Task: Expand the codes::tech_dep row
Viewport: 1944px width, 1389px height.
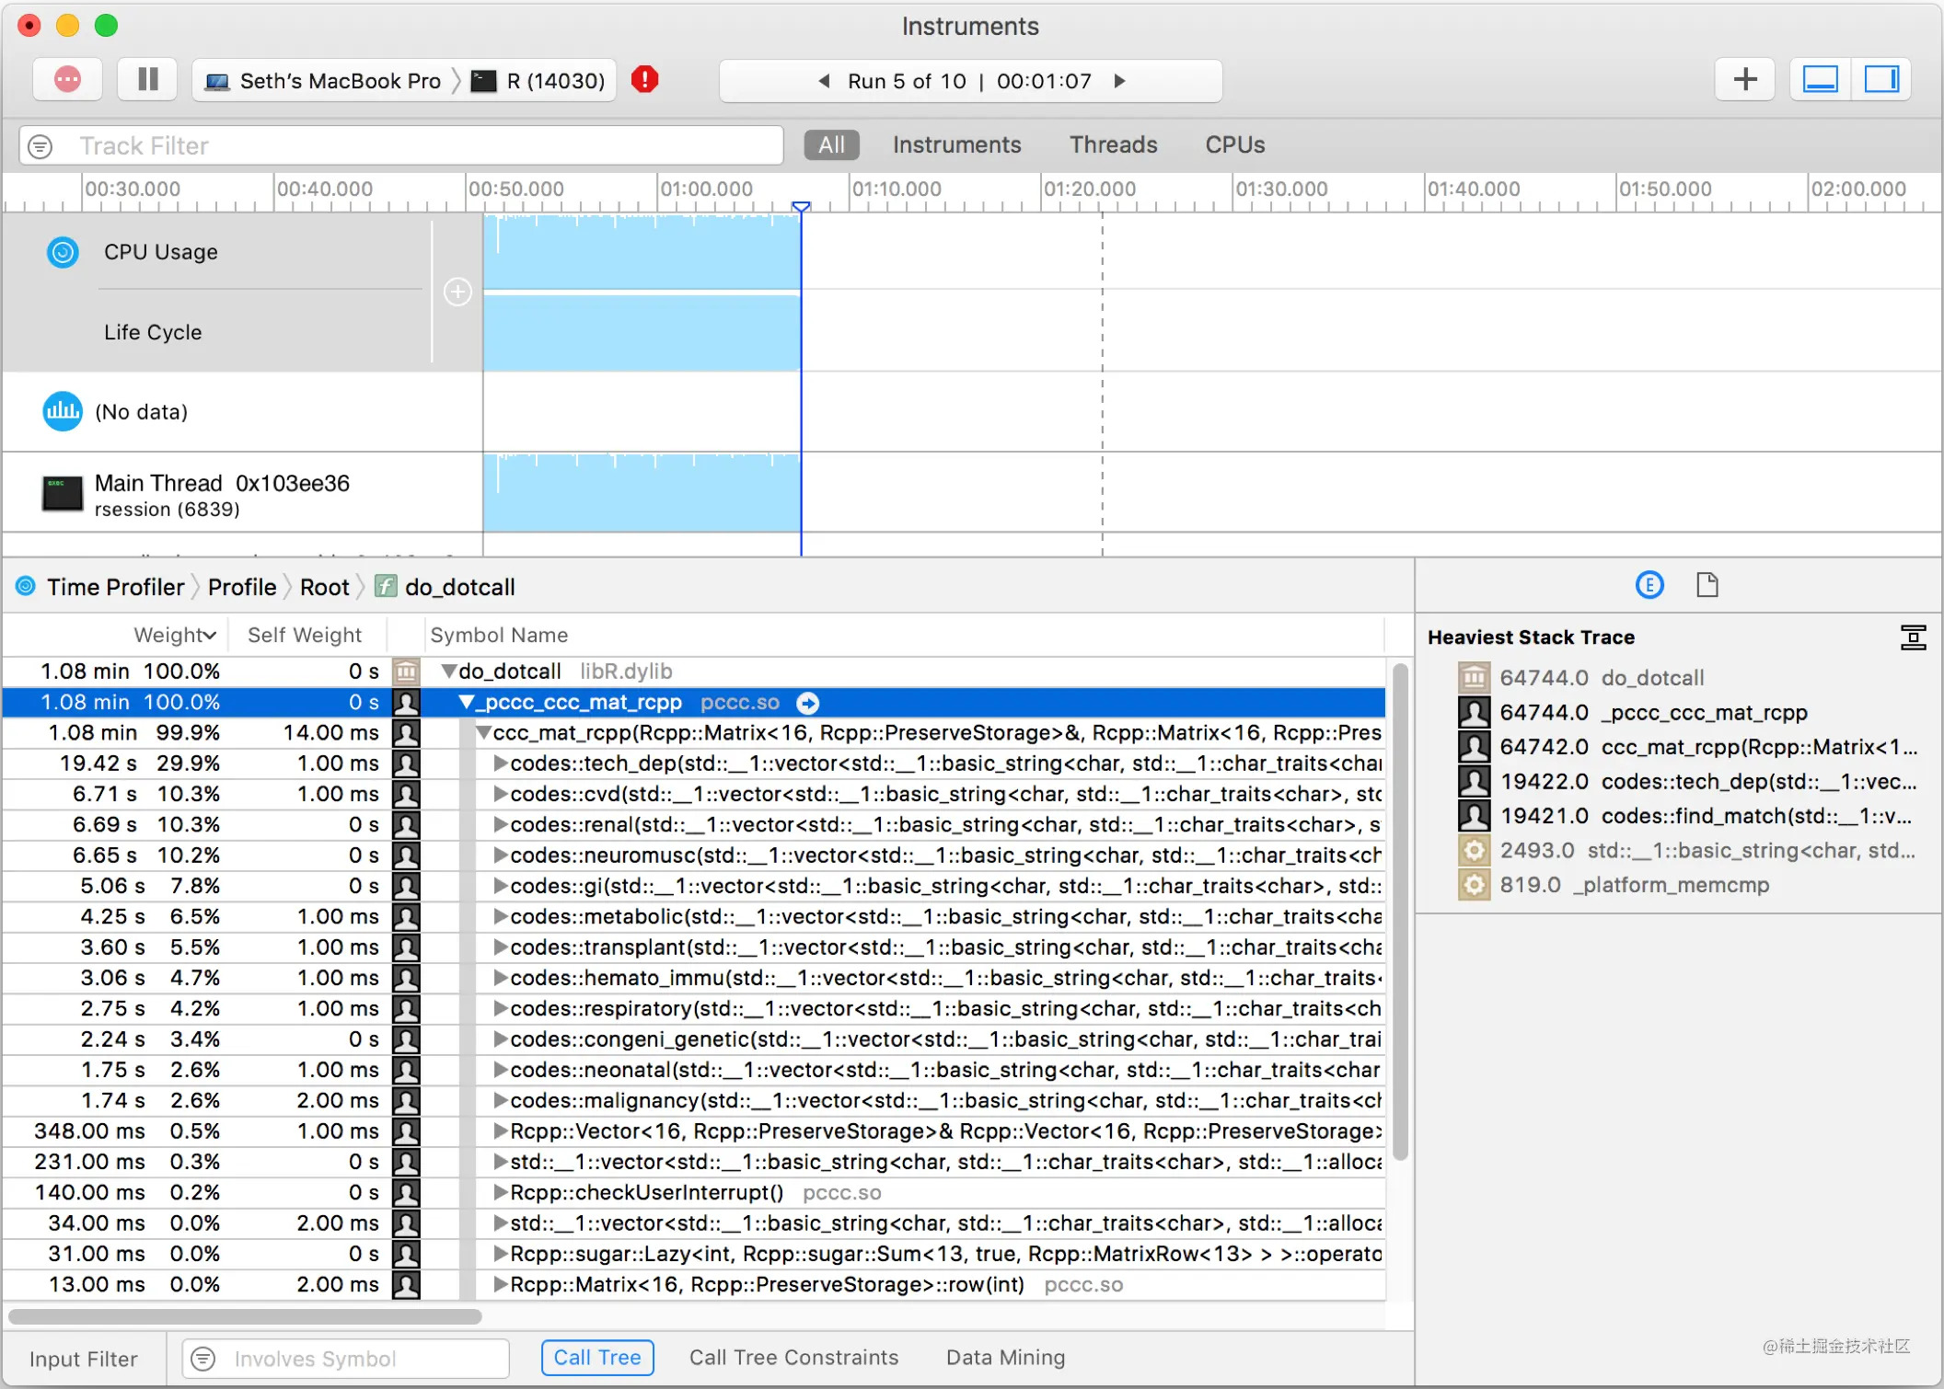Action: [500, 763]
